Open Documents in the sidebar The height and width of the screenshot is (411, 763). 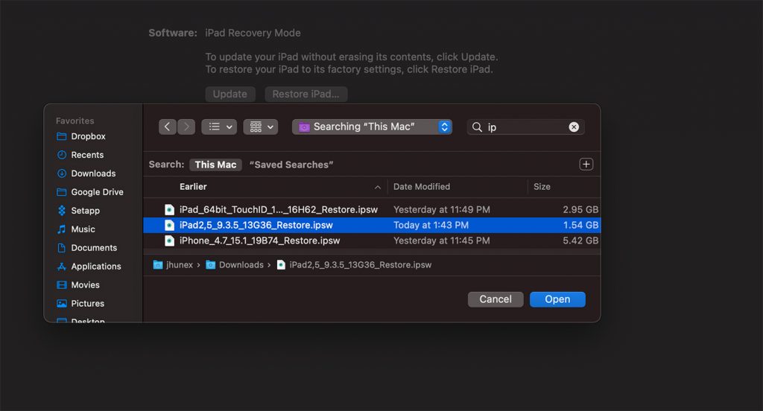pos(92,248)
